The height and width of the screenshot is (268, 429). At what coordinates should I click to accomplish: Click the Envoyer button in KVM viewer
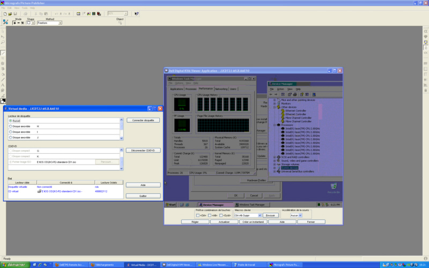point(270,215)
